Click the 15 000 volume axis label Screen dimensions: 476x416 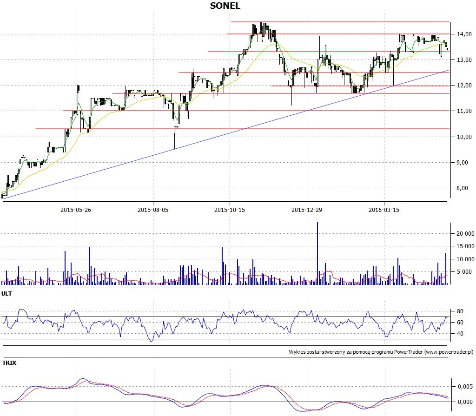465,246
